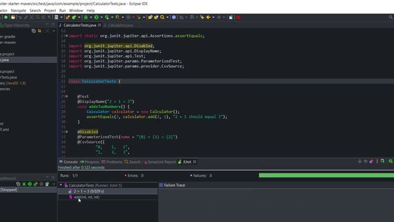The height and width of the screenshot is (222, 394).
Task: Click the green Run button in toolbar
Action: point(96,17)
